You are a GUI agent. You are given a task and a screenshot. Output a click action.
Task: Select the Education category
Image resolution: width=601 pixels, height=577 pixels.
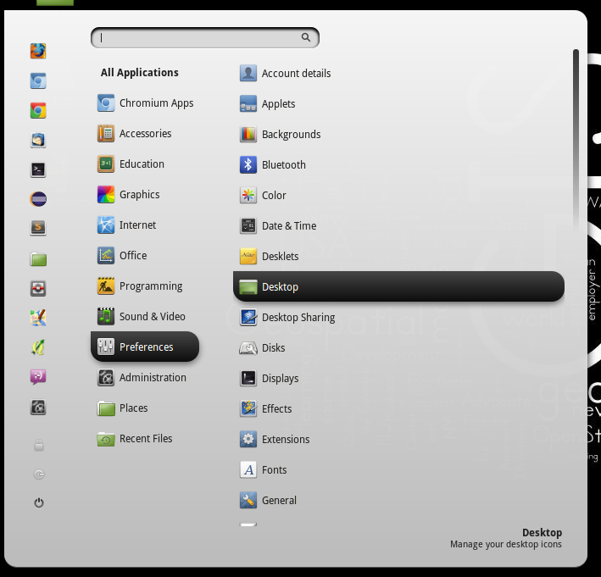(145, 164)
